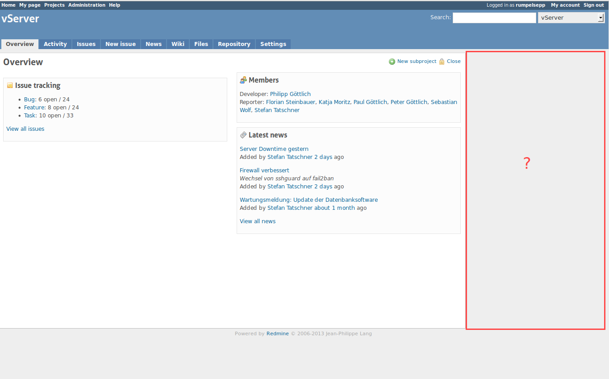
Task: Open the New issue tab
Action: coord(121,44)
